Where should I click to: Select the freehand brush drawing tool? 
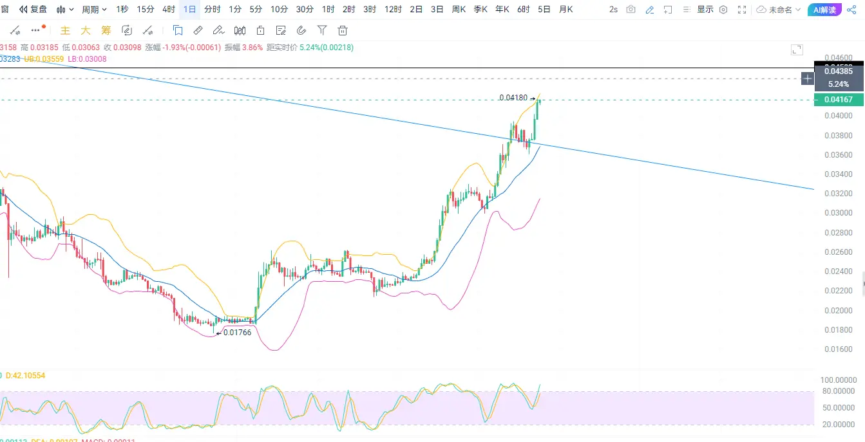pos(218,30)
